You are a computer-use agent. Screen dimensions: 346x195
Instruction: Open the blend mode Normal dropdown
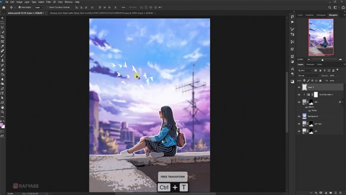(309, 75)
